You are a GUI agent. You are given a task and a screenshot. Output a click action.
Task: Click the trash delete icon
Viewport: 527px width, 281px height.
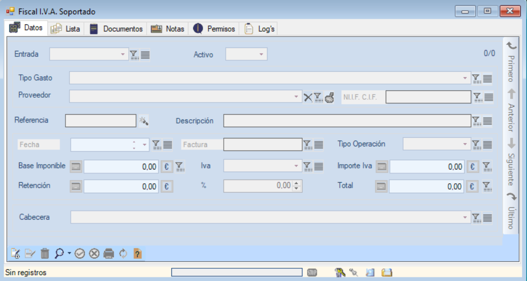pos(45,254)
